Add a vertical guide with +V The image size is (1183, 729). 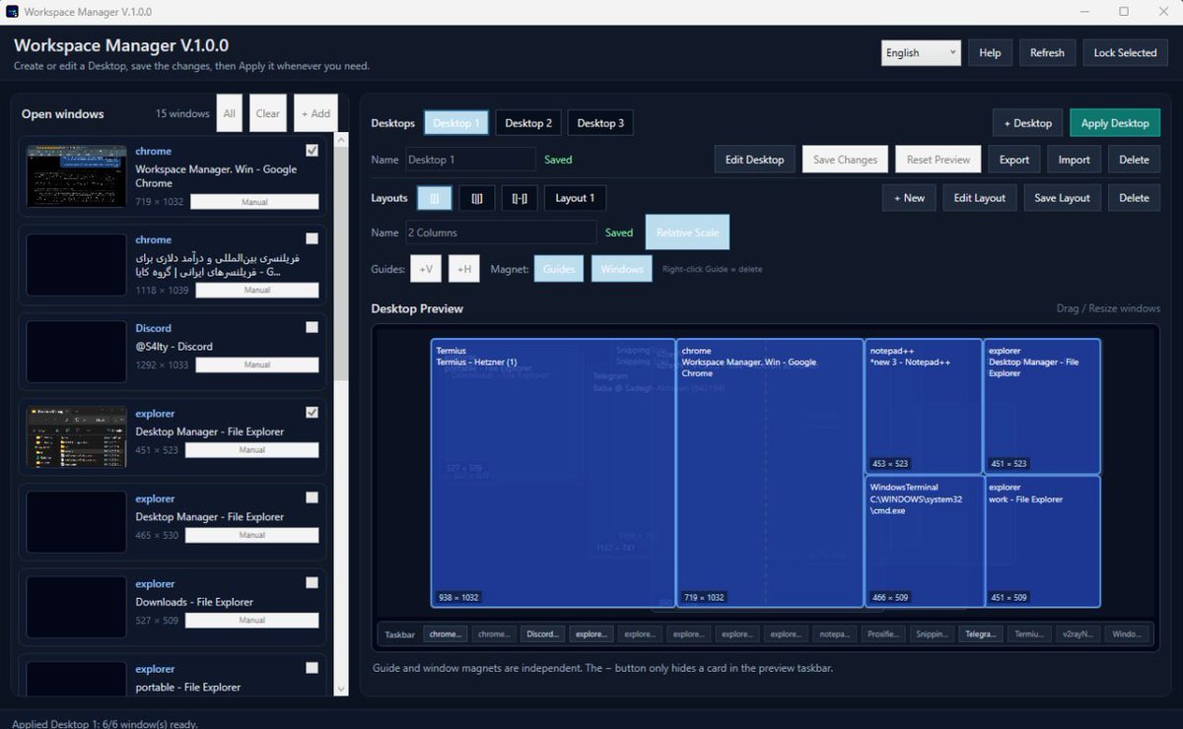coord(426,269)
